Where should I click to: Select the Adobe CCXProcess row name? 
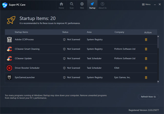tap(24, 40)
